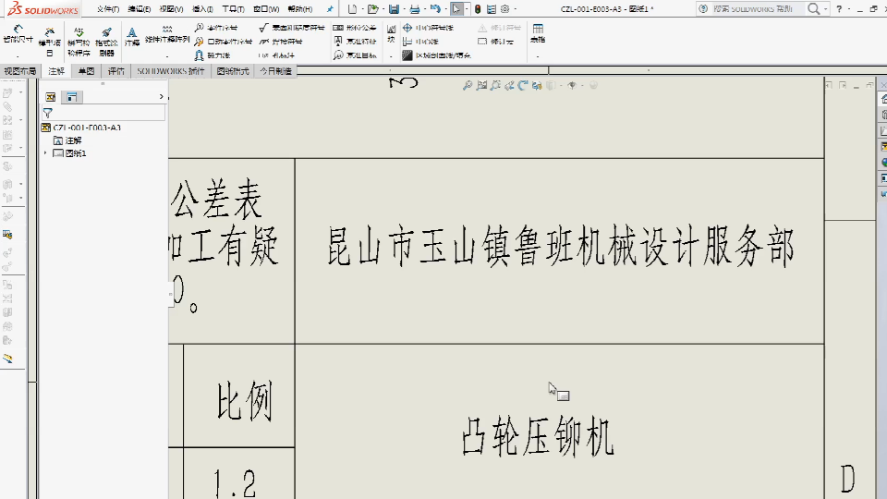
Task: Insert Weld Symbol annotation
Action: [281, 42]
